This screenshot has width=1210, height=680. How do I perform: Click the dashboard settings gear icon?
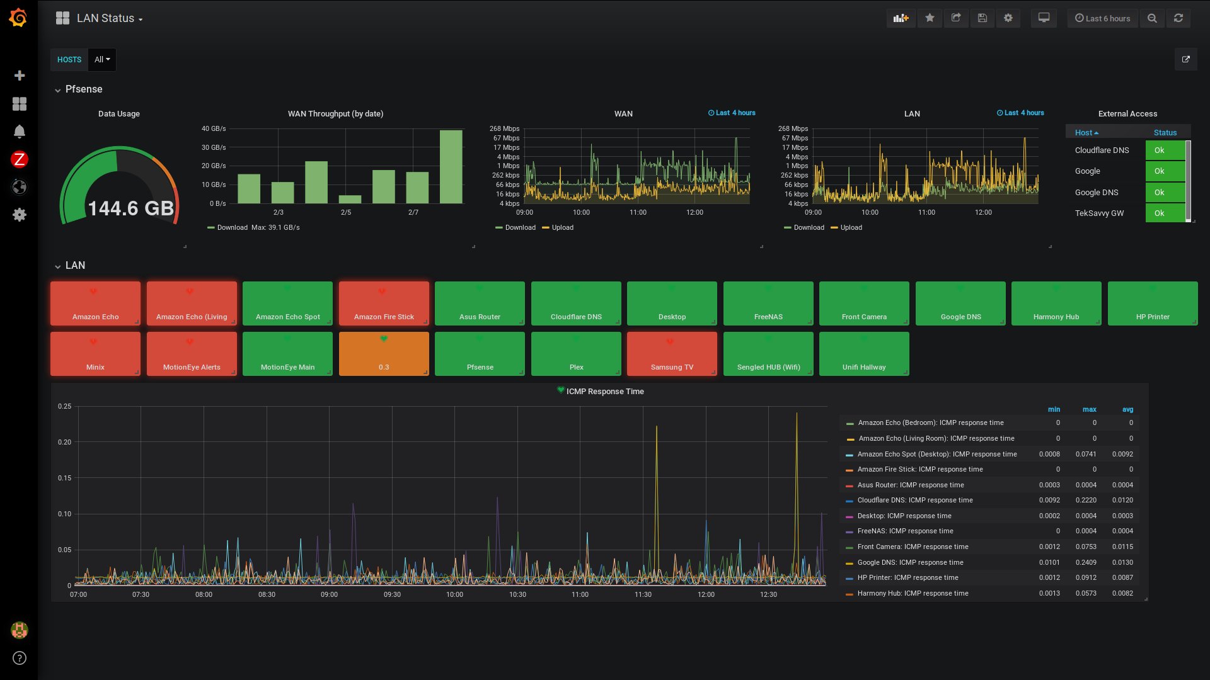tap(1008, 18)
